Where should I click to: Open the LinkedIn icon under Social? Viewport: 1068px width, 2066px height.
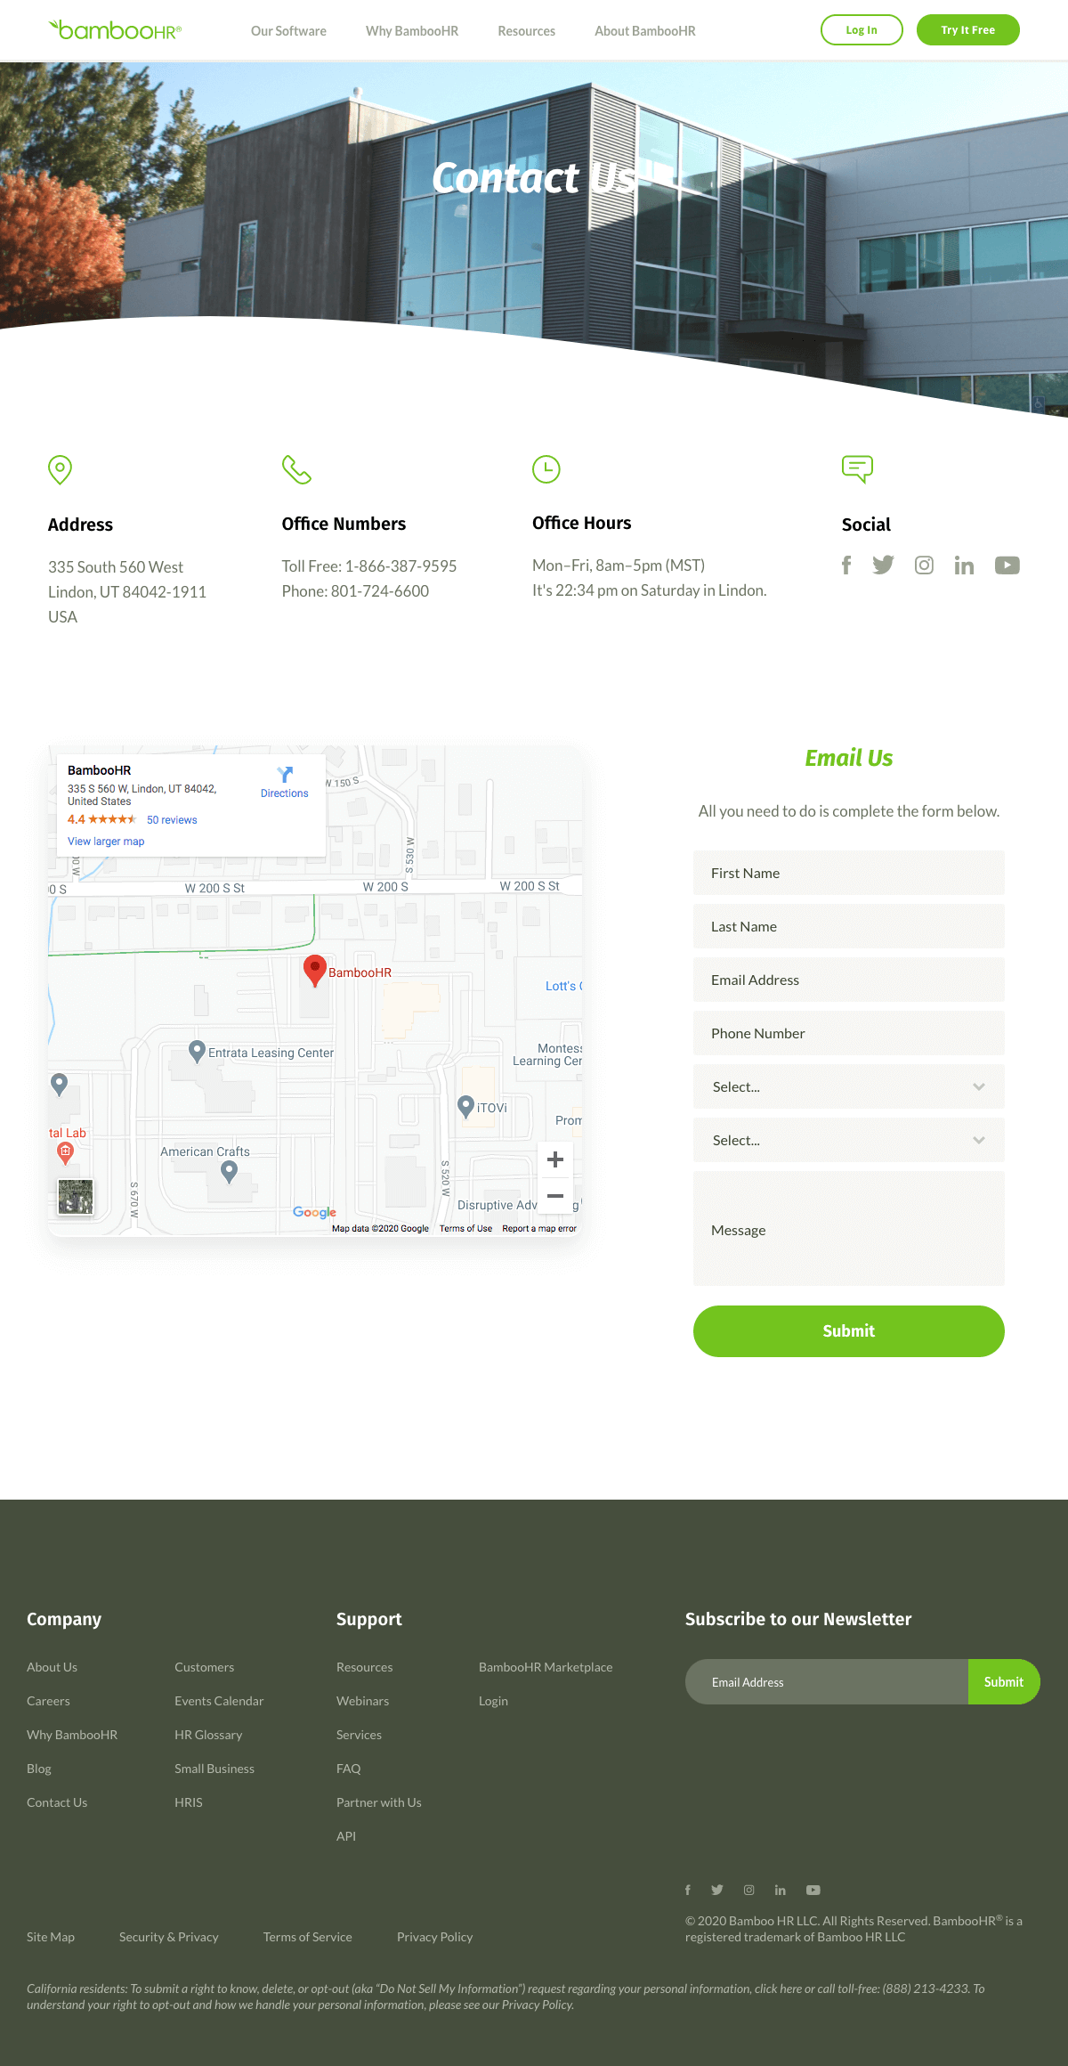(964, 565)
